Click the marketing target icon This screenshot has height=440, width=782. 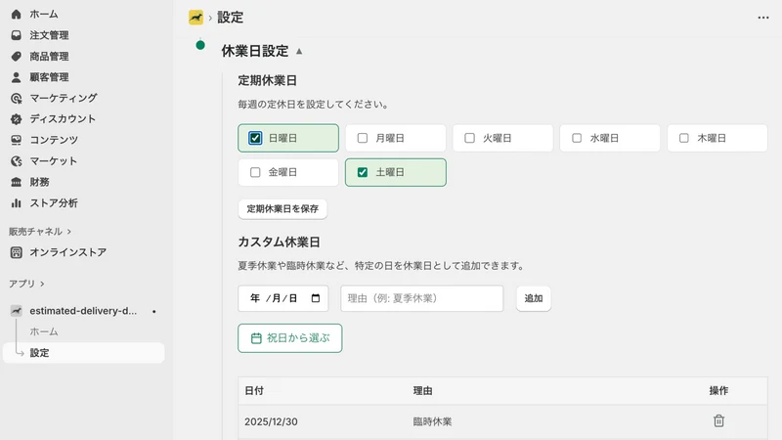16,99
